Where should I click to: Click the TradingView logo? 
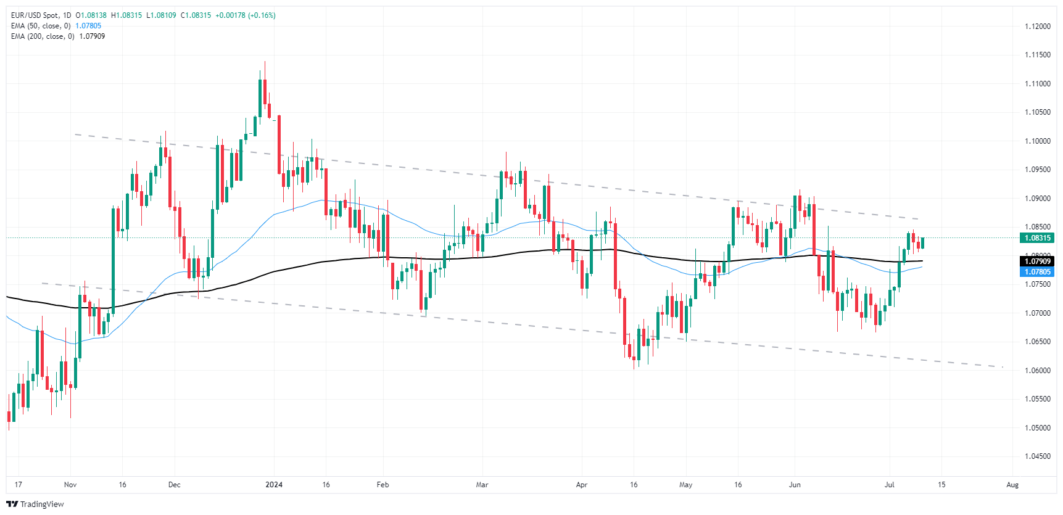click(35, 504)
